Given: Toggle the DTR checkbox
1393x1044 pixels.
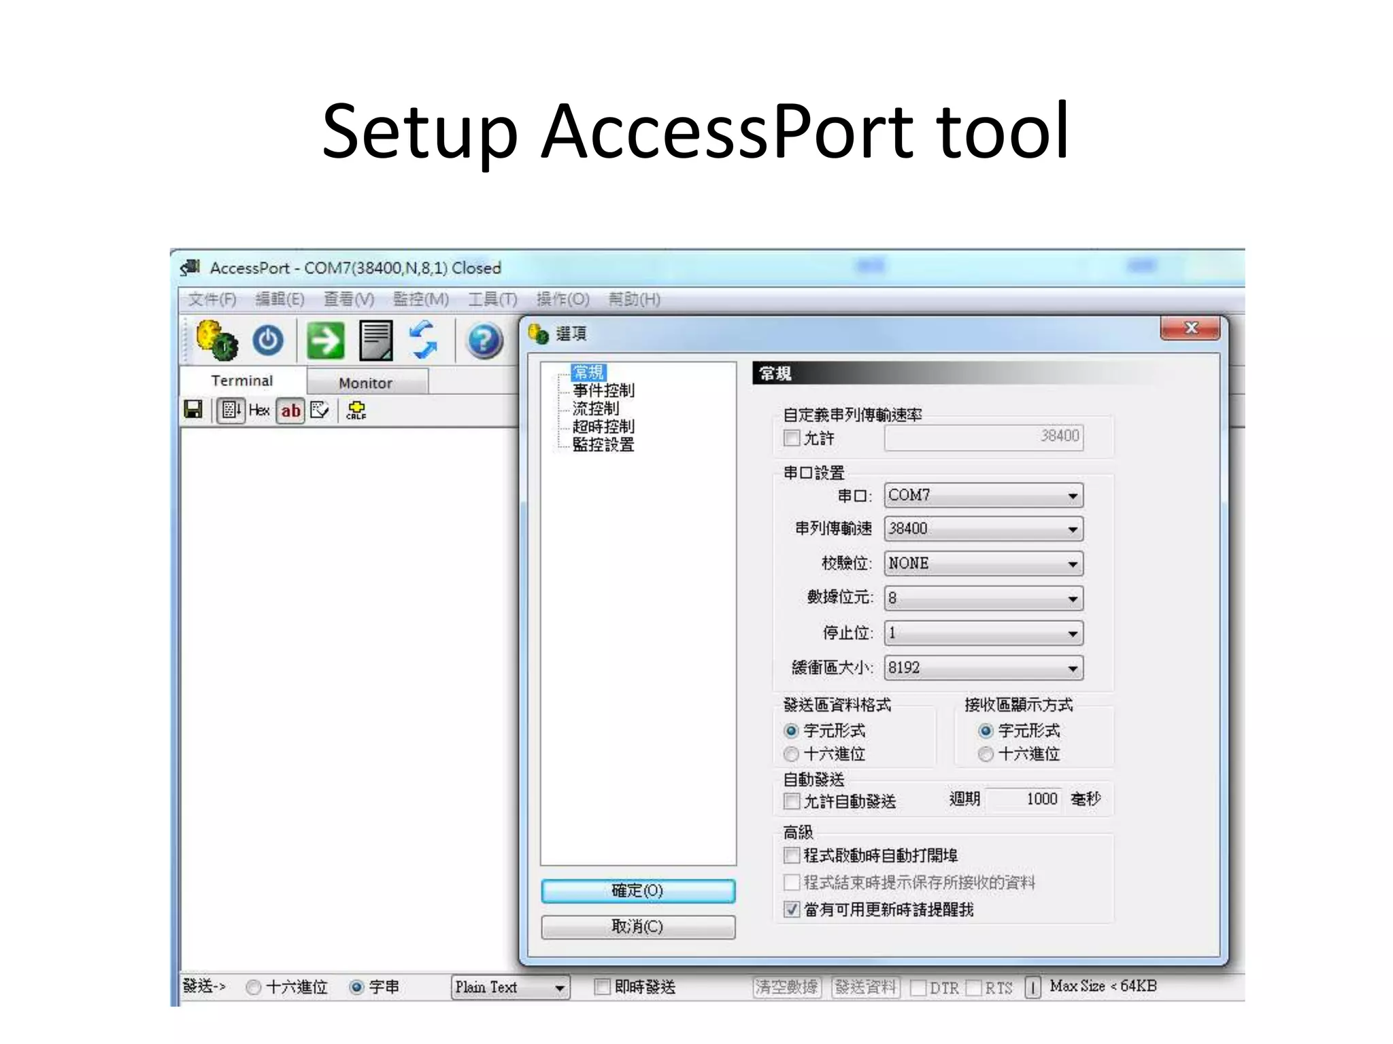Looking at the screenshot, I should pyautogui.click(x=918, y=988).
